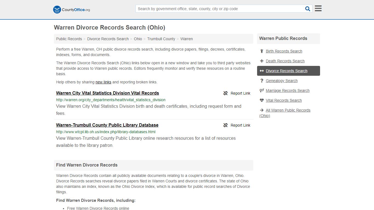Click the Marriage Records gender symbols icon
This screenshot has width=374, height=210.
tap(262, 91)
